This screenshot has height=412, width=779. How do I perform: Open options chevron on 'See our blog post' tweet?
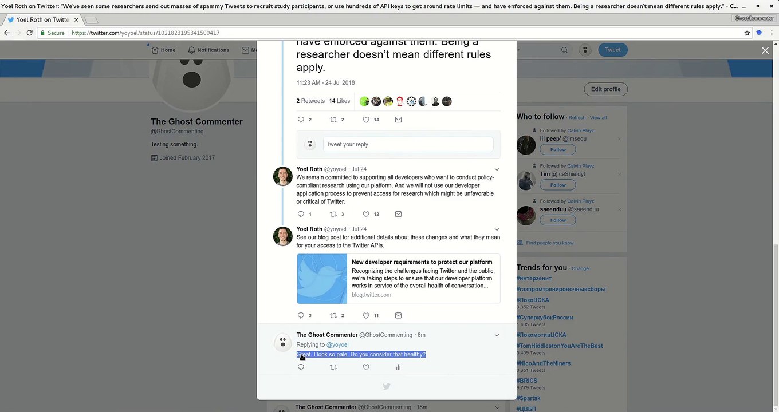[x=497, y=229]
